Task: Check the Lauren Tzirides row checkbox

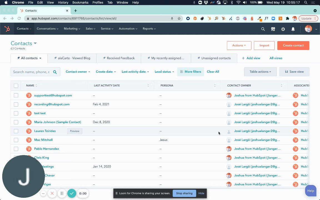Action: click(x=16, y=131)
